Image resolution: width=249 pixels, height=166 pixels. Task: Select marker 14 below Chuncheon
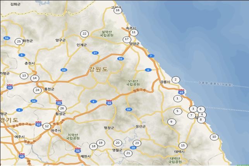pos(35,78)
